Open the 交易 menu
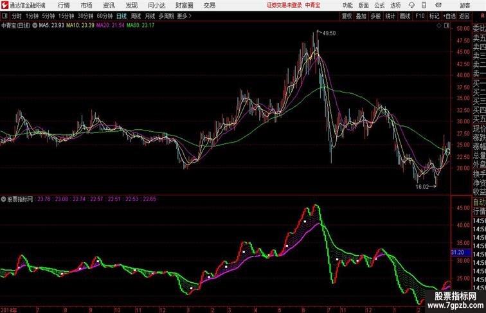Image resolution: width=486 pixels, height=313 pixels. point(209,5)
